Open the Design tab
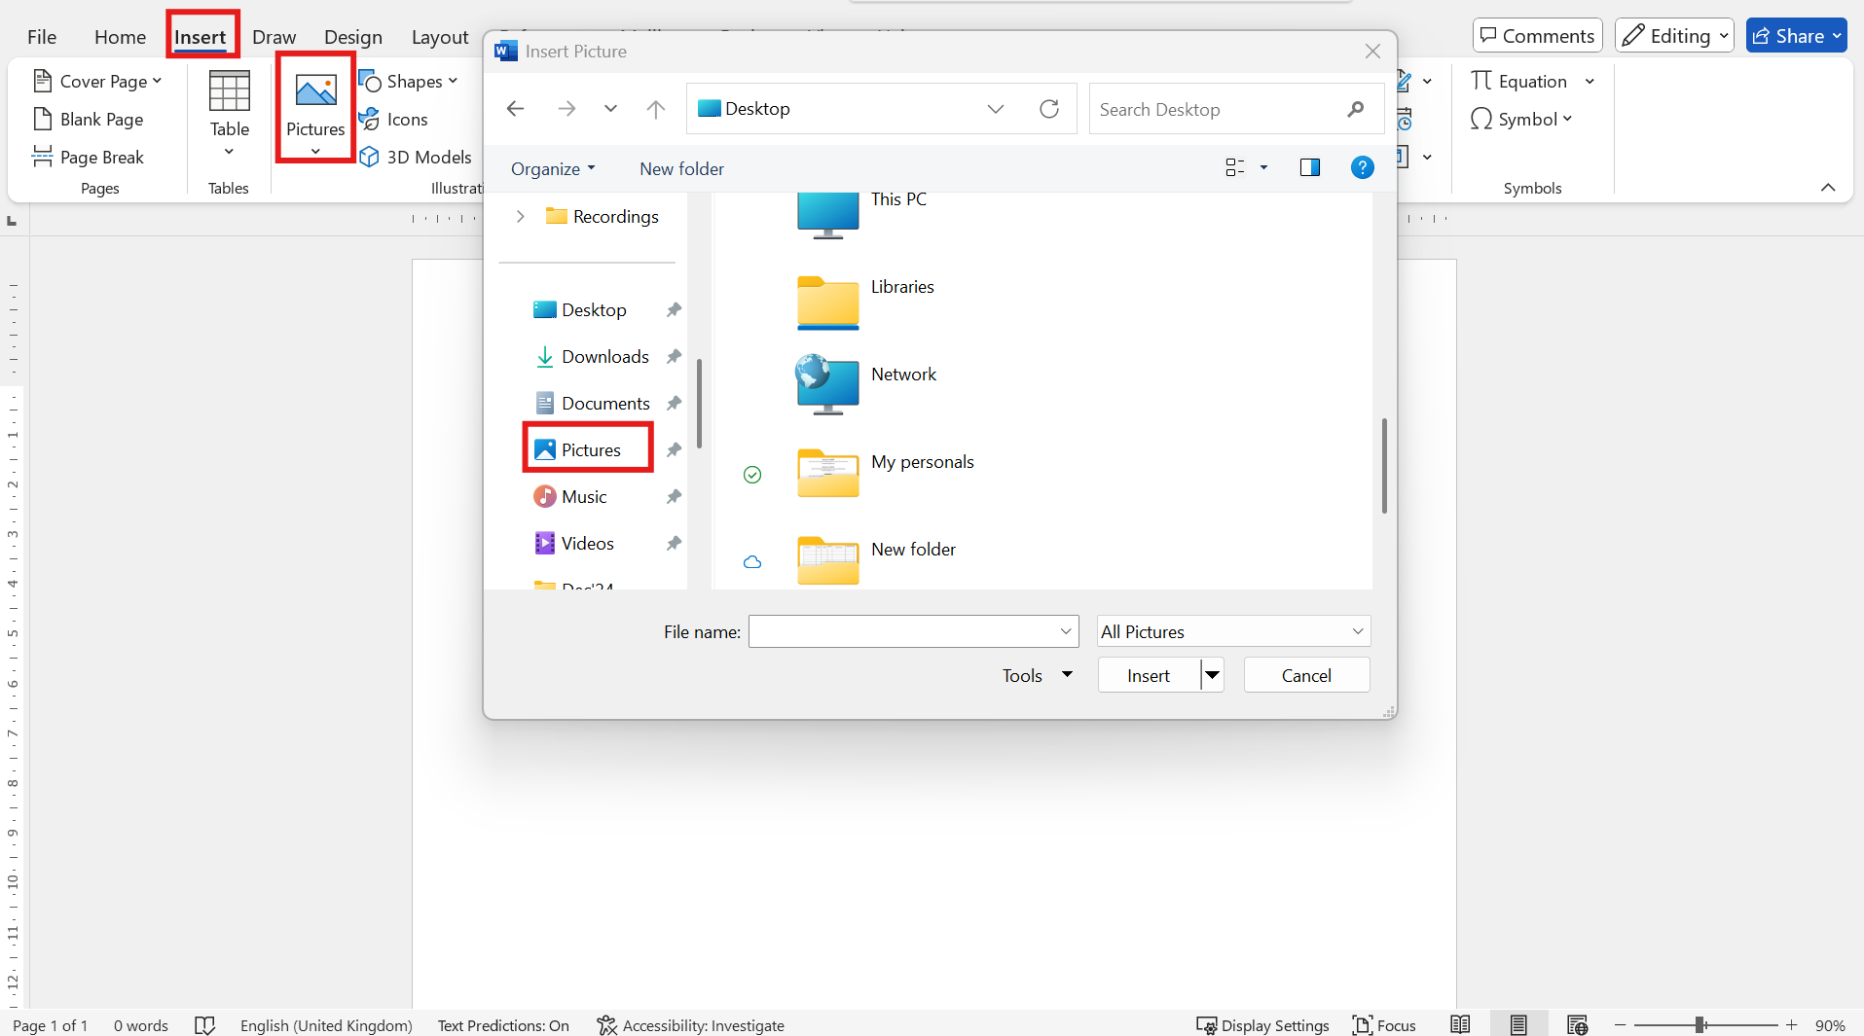Image resolution: width=1864 pixels, height=1036 pixels. [x=353, y=37]
